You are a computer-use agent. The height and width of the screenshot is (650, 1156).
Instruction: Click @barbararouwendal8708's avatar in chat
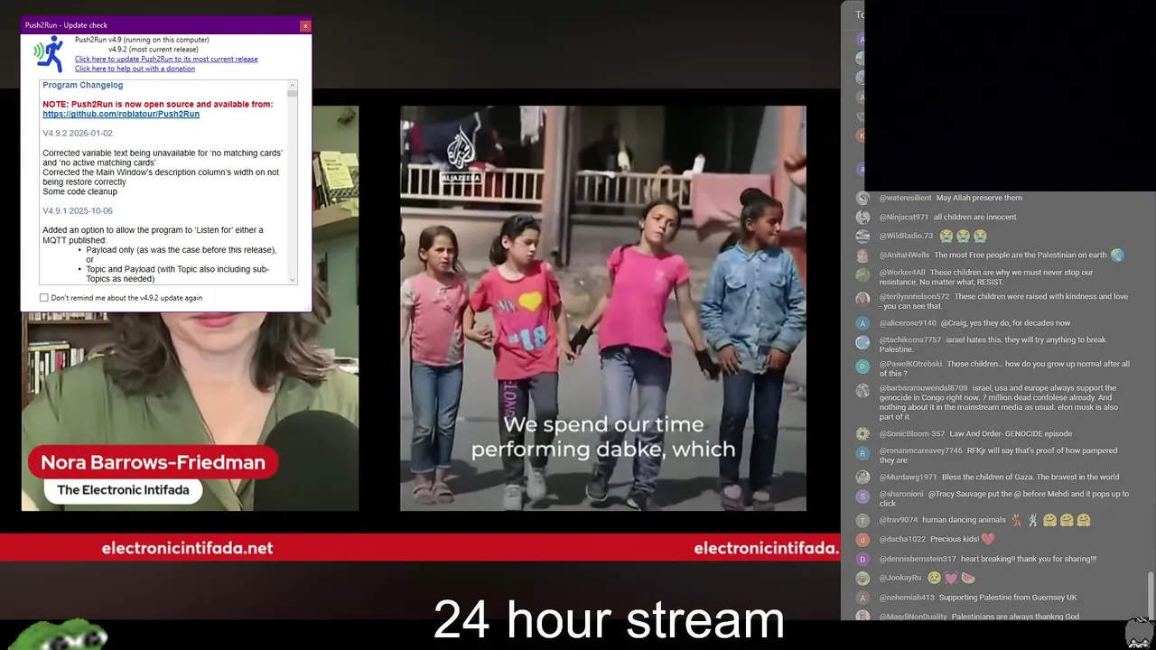point(862,390)
